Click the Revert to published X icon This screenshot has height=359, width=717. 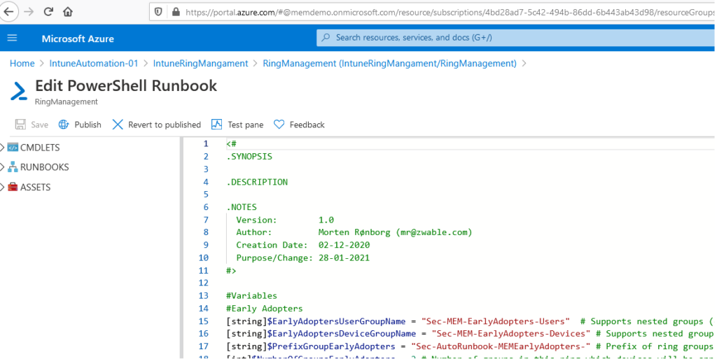pyautogui.click(x=118, y=125)
